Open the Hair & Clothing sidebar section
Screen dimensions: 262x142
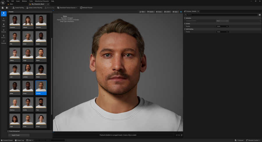3,36
